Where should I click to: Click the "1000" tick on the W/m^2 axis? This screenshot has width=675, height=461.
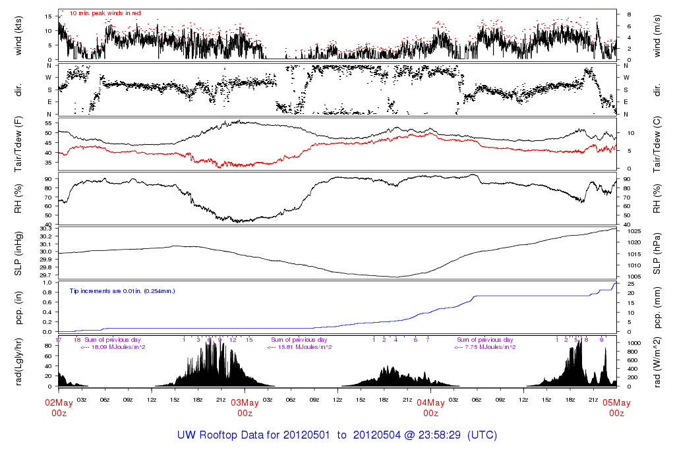pos(635,342)
